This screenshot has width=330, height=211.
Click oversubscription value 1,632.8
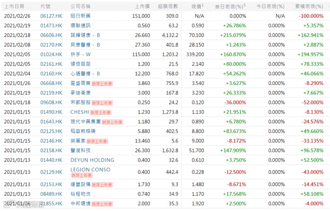click(x=170, y=151)
